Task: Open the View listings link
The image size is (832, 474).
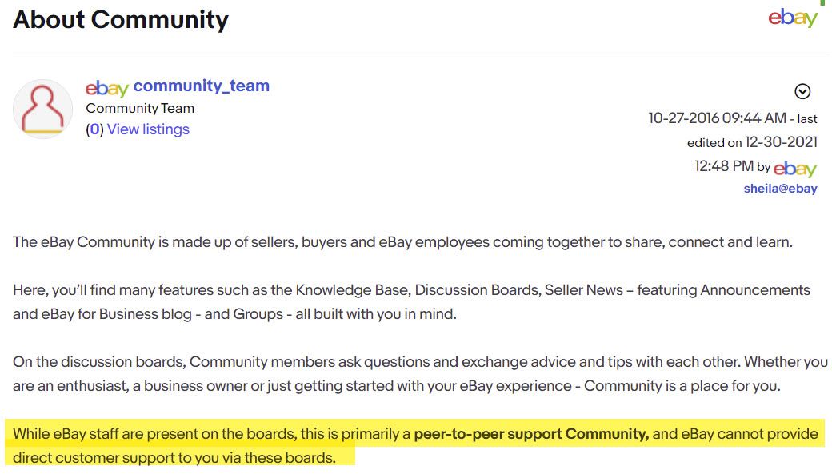Action: [148, 129]
